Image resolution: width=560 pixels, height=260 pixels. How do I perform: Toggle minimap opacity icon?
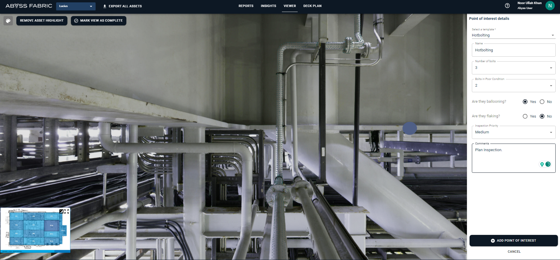(x=61, y=211)
